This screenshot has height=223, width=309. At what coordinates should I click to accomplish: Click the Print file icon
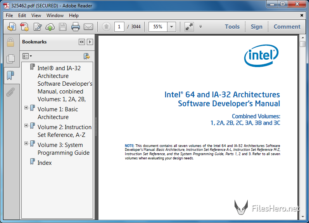coord(75,27)
